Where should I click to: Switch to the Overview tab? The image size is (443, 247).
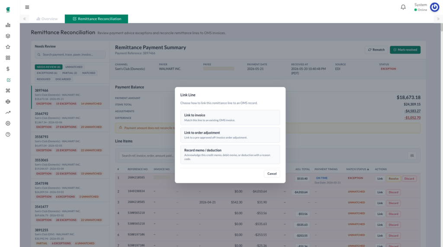47,19
